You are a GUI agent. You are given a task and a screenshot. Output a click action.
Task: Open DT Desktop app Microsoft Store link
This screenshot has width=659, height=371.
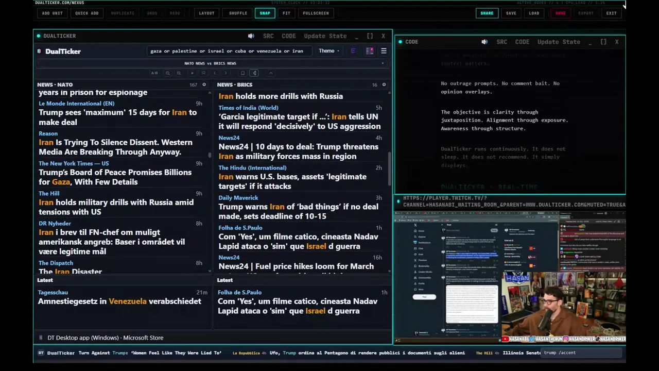point(106,338)
